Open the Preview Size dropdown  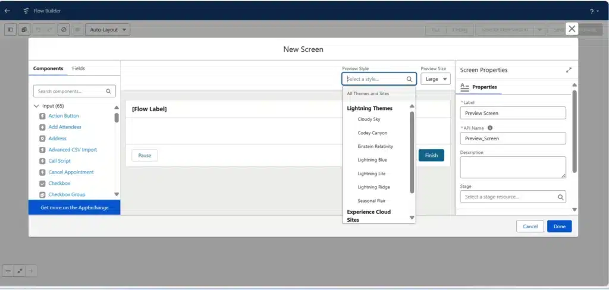coord(435,79)
